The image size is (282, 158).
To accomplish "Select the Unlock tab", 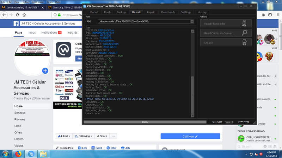I will click(x=136, y=12).
